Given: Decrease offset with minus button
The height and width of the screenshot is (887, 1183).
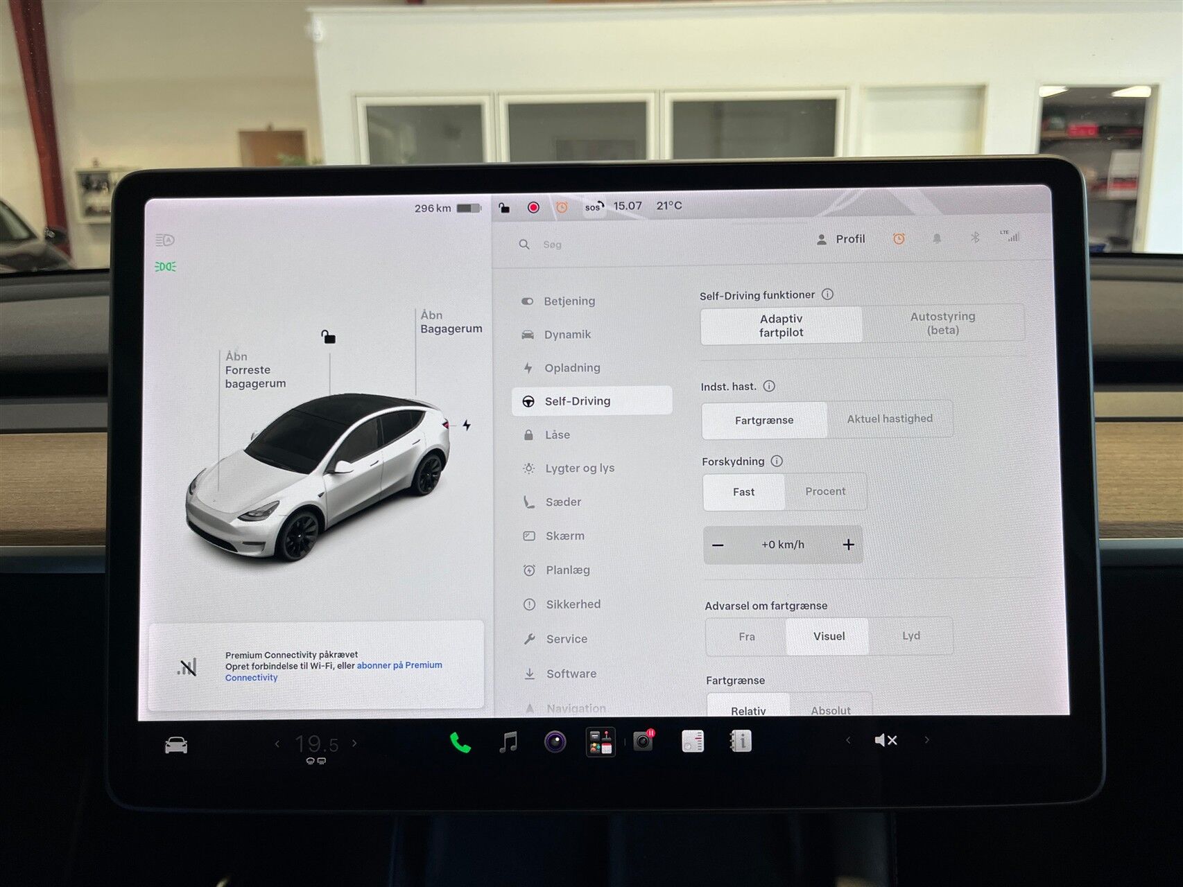Looking at the screenshot, I should click(718, 545).
